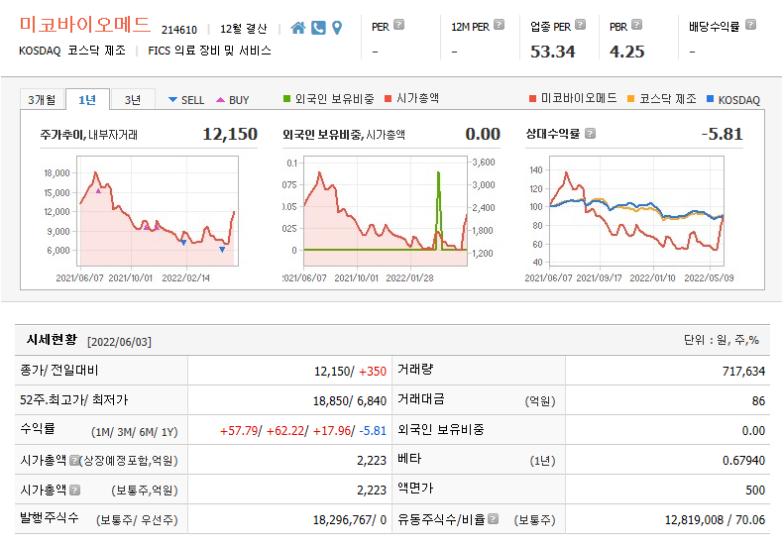Click the 6M return value +17.96
782x547 pixels.
point(332,431)
